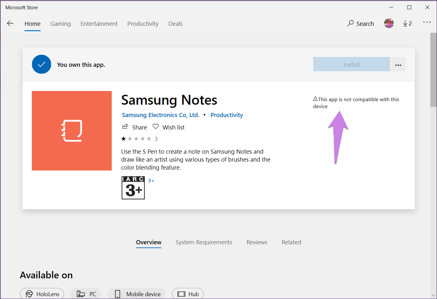Go back using the back arrow

[10, 23]
